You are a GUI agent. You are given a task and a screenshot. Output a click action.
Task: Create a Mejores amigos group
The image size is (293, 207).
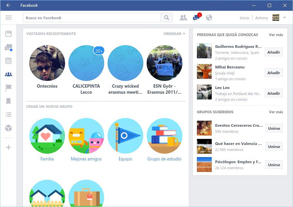pos(86,136)
